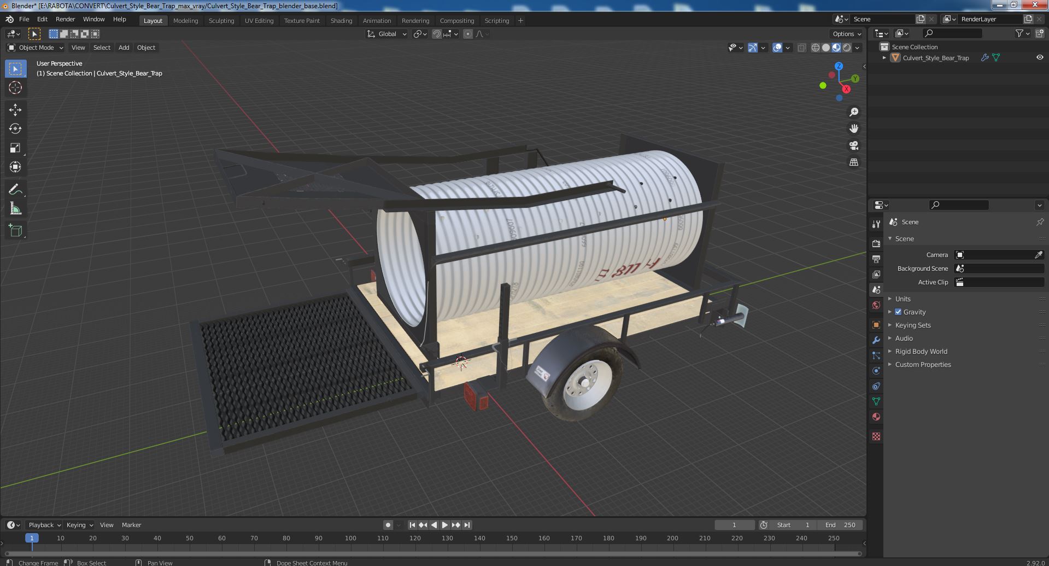
Task: Open the Object properties tab
Action: [x=876, y=325]
